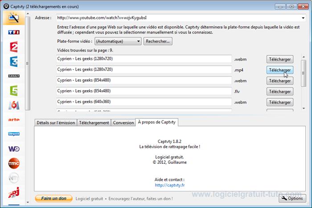Download the 854x480 .webm video

click(x=280, y=81)
